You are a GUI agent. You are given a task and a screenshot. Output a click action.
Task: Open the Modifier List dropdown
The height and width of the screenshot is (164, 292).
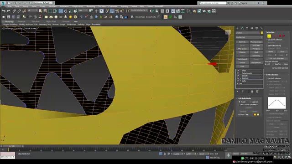click(249, 37)
